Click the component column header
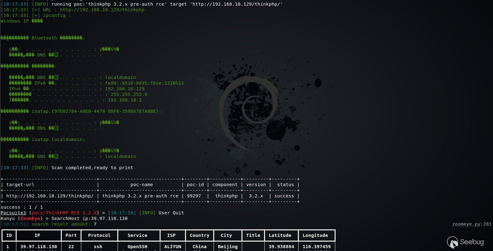The image size is (493, 251). pos(225,185)
